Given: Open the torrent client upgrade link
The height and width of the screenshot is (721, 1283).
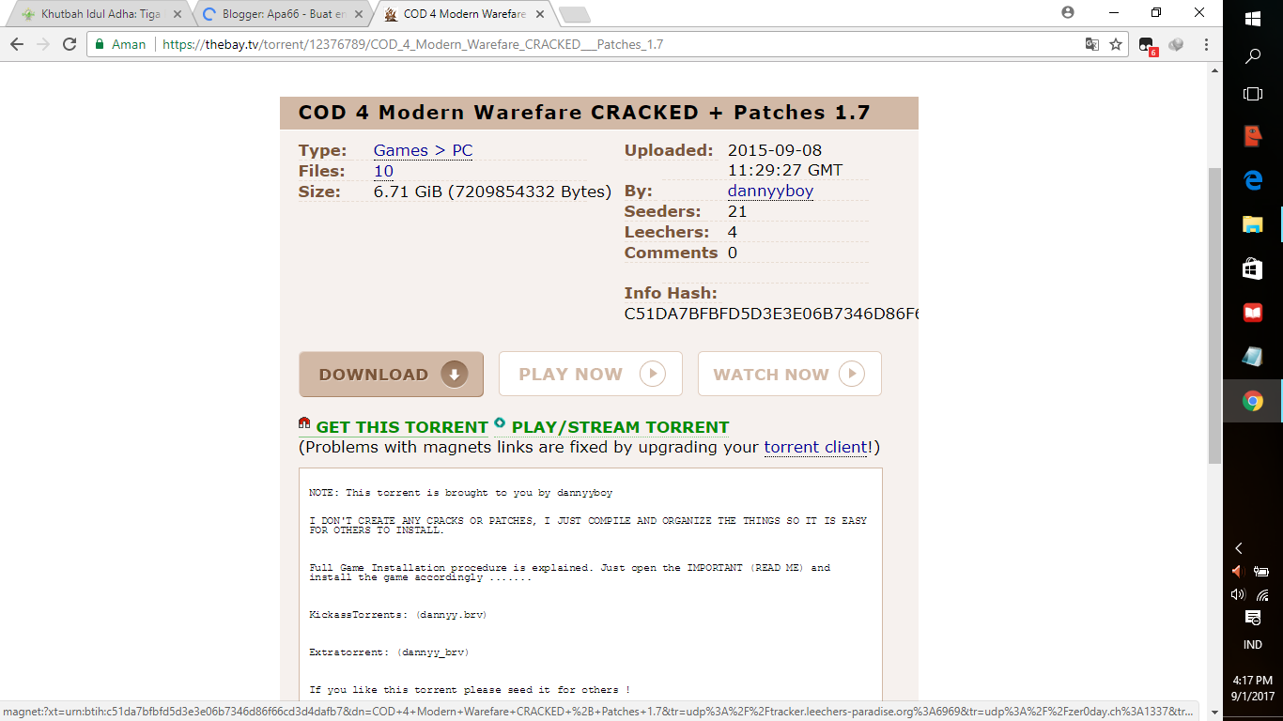Looking at the screenshot, I should coord(813,447).
